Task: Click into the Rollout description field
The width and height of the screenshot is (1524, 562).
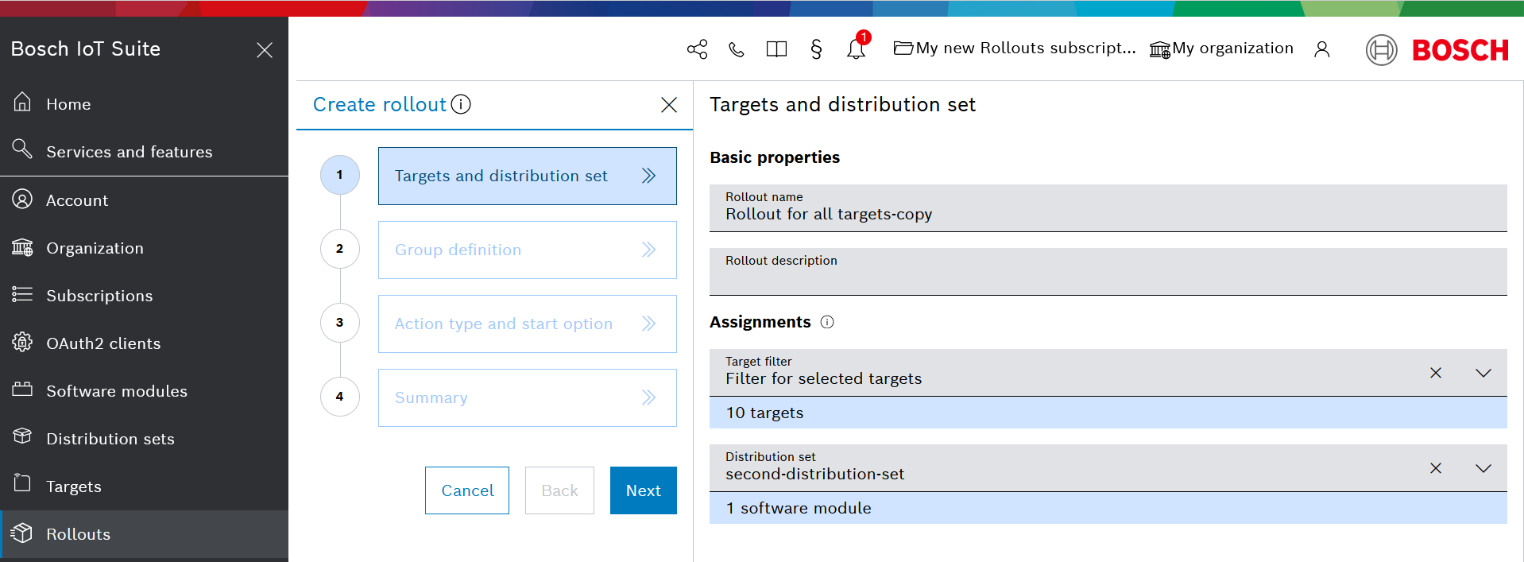Action: [x=1108, y=278]
